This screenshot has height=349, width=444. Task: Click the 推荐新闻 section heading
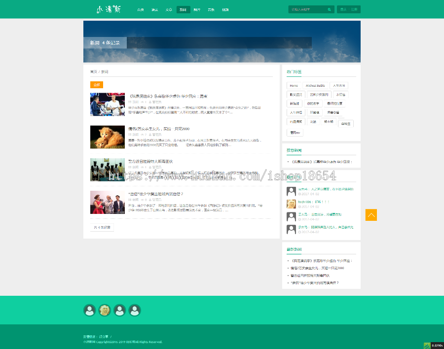point(294,150)
